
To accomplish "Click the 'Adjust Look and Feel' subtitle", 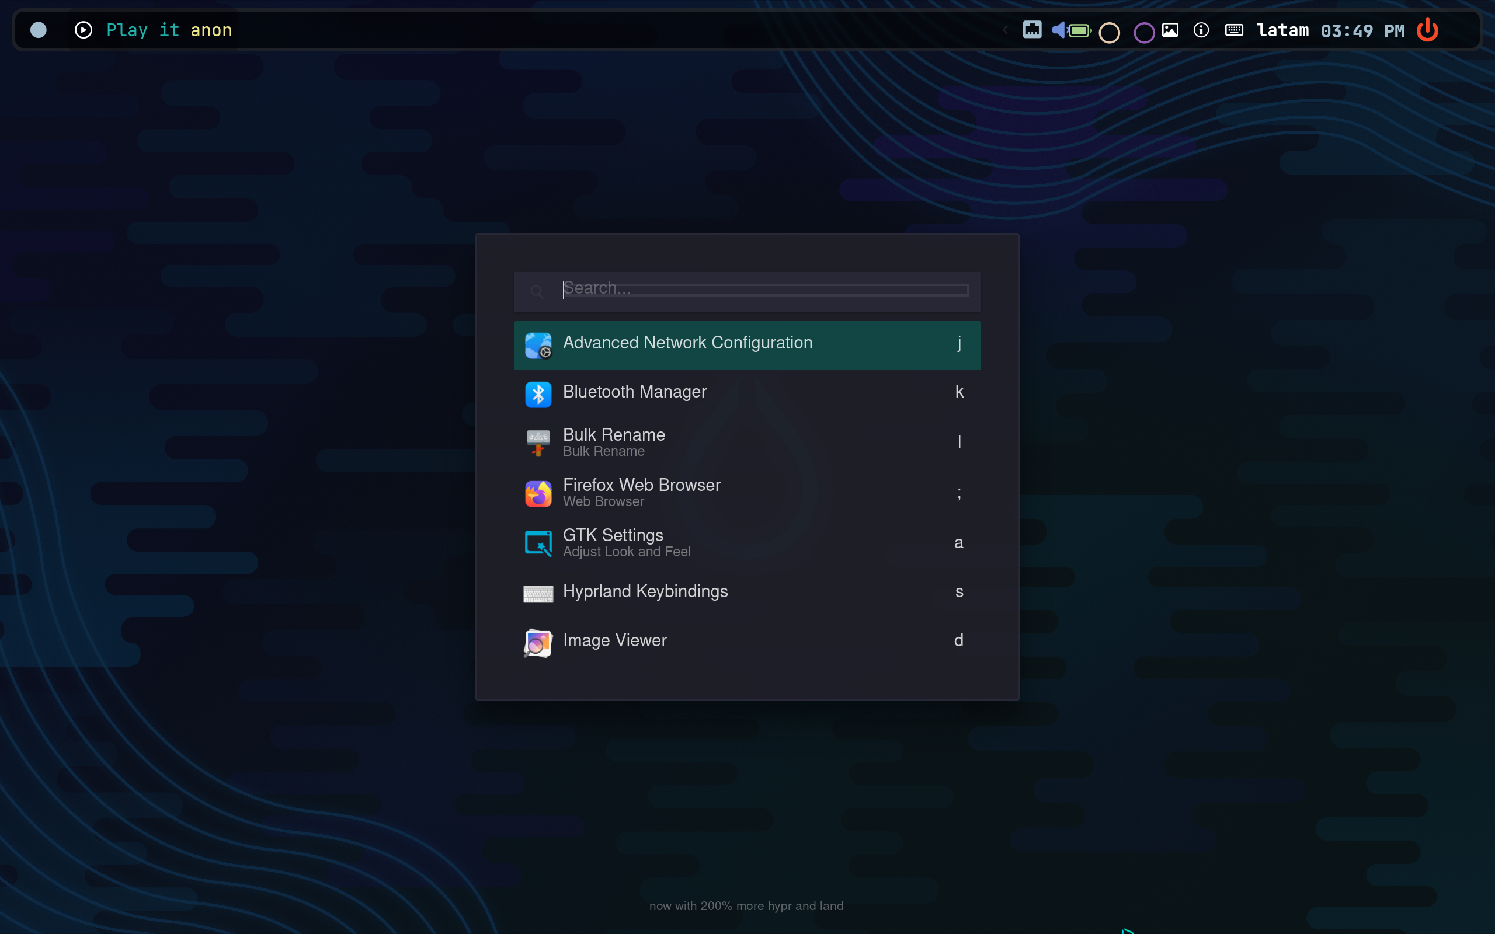I will tap(627, 552).
